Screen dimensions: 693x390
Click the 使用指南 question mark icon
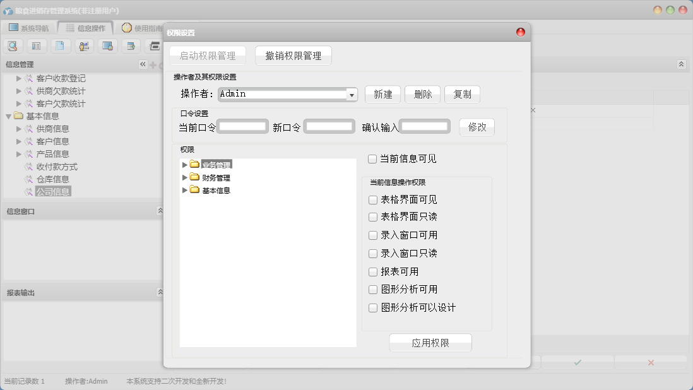(127, 27)
